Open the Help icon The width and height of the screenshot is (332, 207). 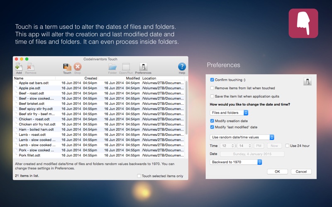click(182, 67)
